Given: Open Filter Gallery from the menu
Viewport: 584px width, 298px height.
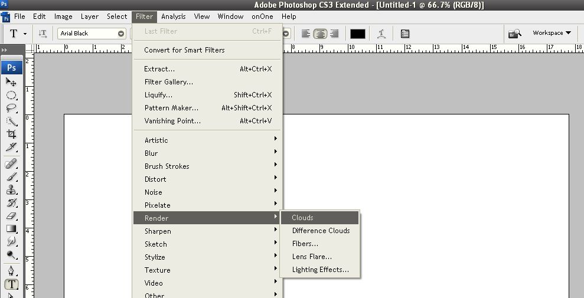Looking at the screenshot, I should tap(169, 82).
